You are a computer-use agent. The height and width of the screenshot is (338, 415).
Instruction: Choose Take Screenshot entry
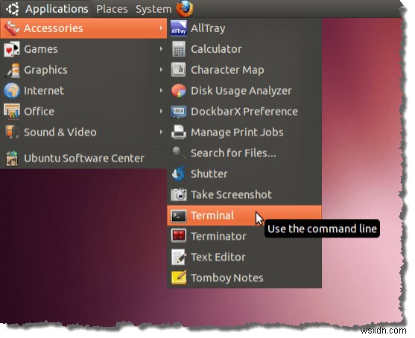tap(244, 194)
